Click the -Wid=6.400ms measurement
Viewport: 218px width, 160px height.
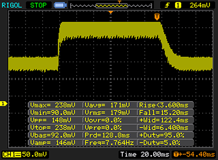coord(164,128)
